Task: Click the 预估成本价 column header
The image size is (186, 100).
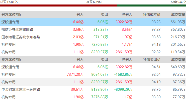Action: click(152, 14)
